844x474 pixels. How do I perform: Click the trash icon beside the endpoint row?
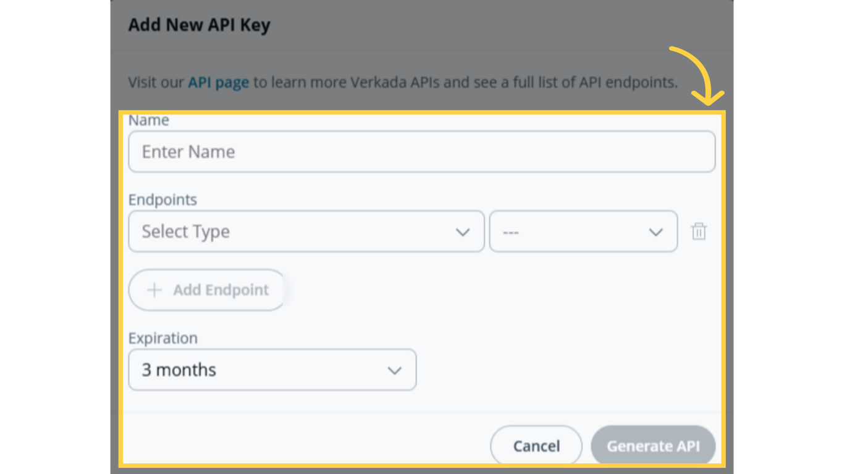[x=699, y=231]
